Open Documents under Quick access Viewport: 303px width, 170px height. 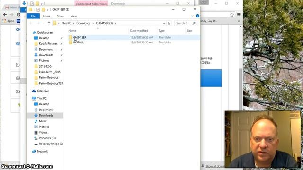[x=46, y=49]
